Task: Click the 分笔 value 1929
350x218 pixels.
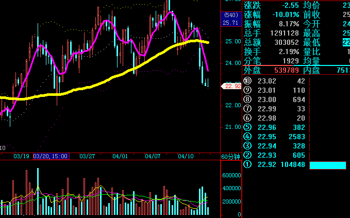Action: pyautogui.click(x=290, y=61)
